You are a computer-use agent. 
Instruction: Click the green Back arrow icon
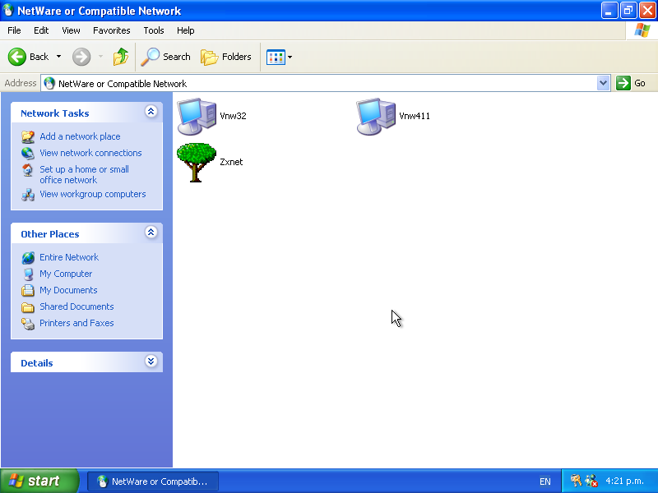(x=17, y=57)
